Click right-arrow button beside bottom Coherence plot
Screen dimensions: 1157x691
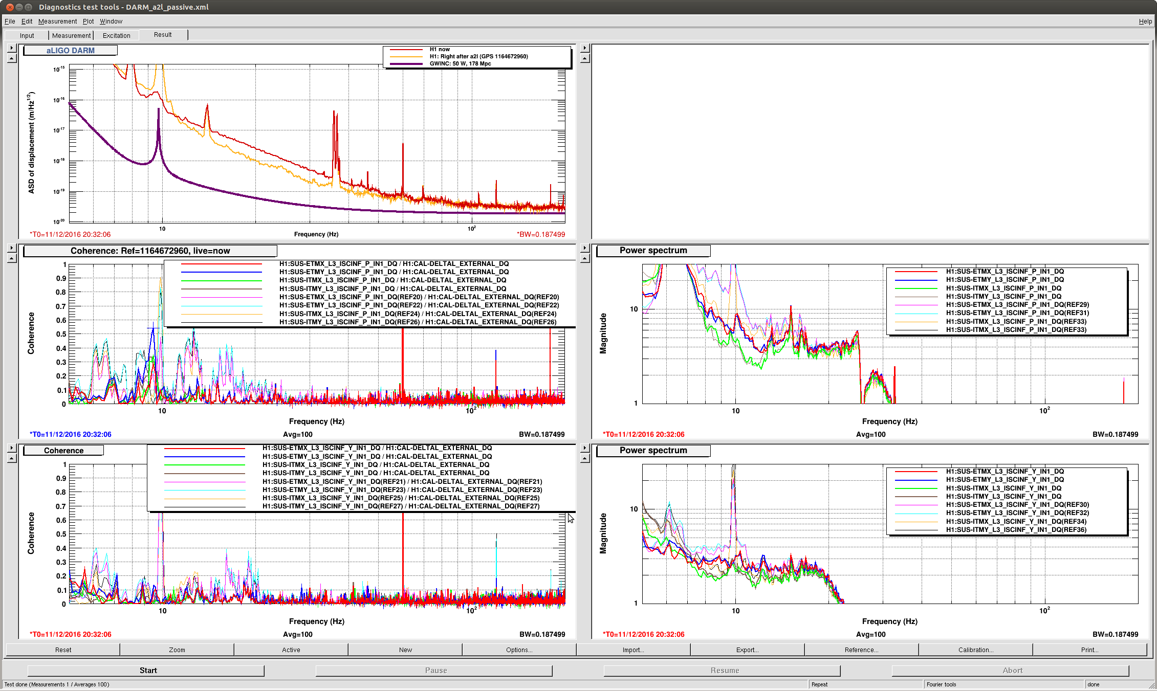(12, 448)
